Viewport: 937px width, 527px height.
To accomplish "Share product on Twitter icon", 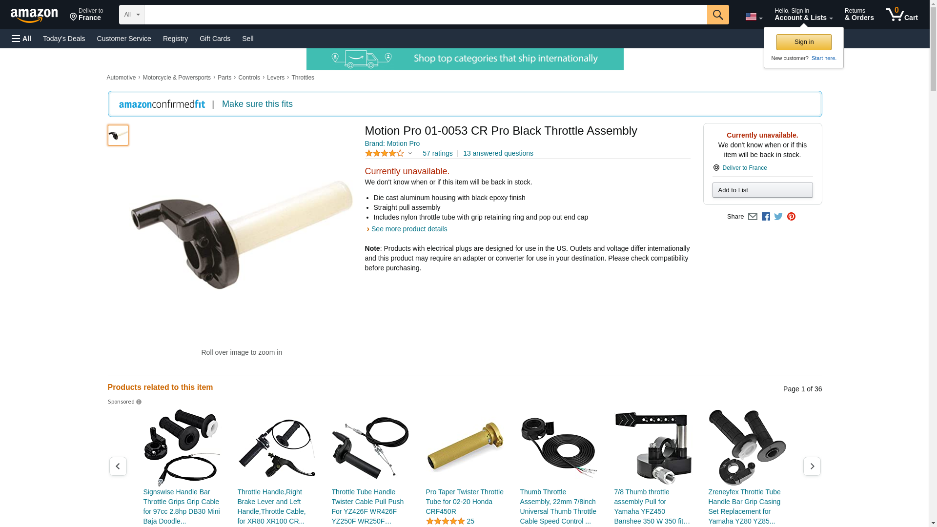I will pos(778,217).
